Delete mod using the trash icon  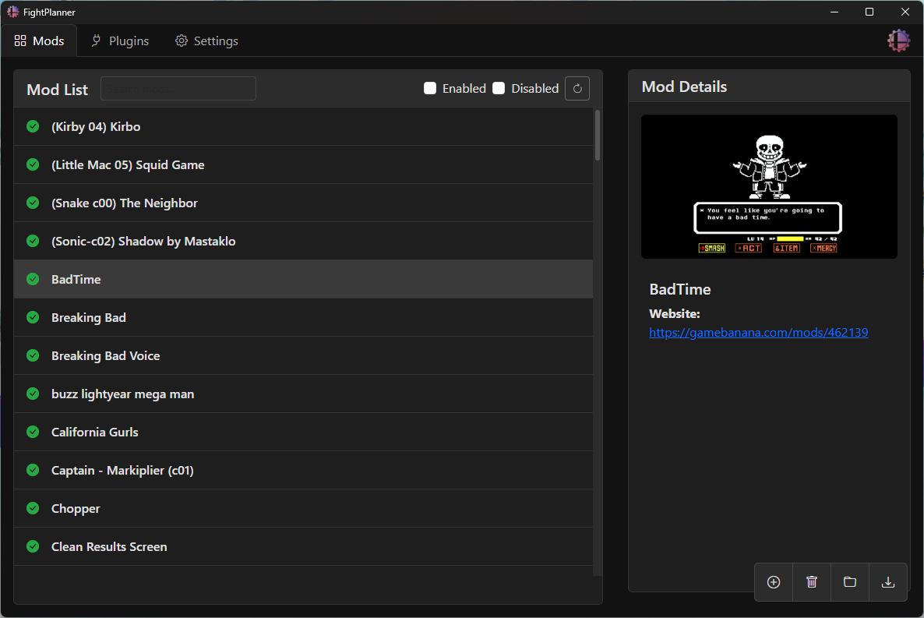(x=812, y=582)
